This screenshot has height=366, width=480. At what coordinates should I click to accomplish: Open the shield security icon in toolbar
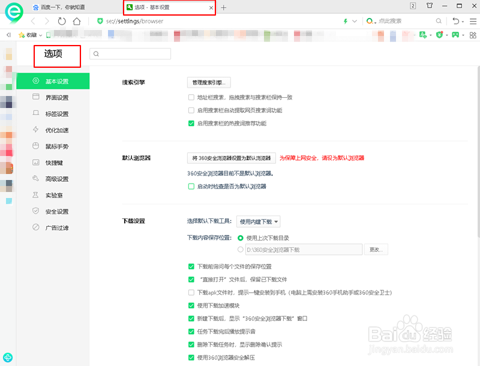click(x=439, y=35)
